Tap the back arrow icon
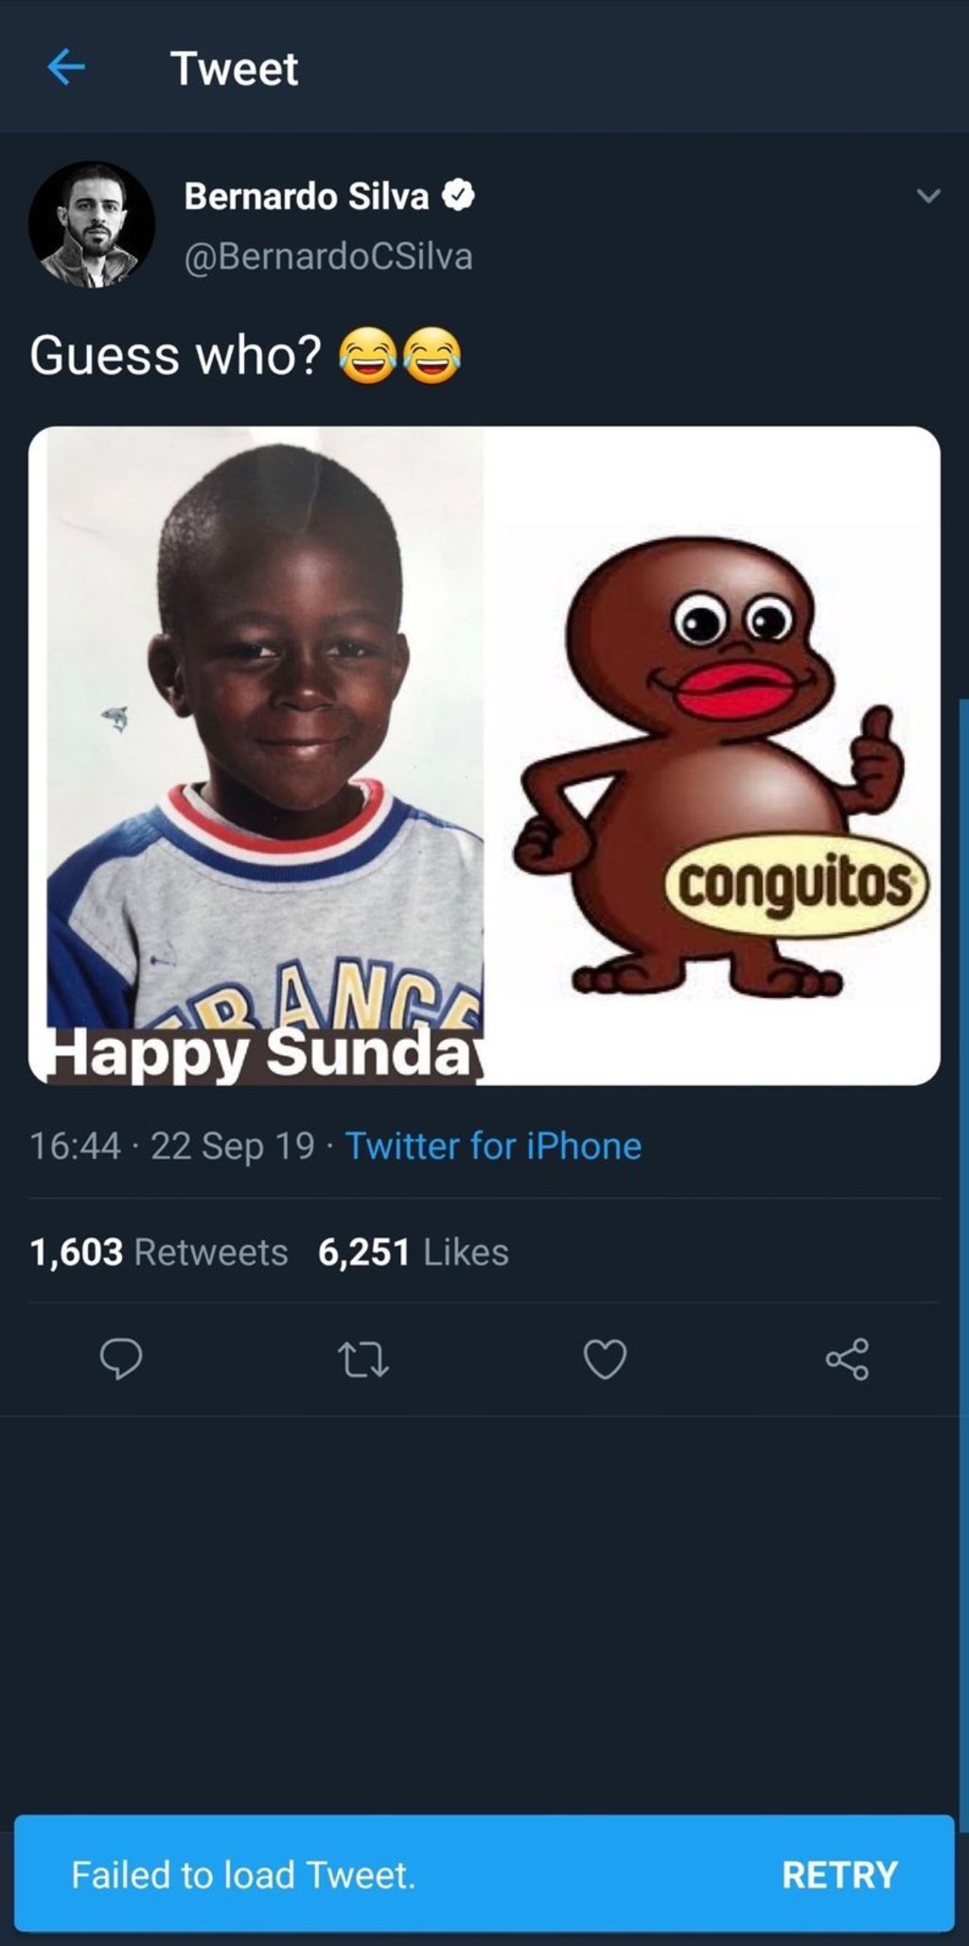The image size is (969, 1946). [65, 67]
